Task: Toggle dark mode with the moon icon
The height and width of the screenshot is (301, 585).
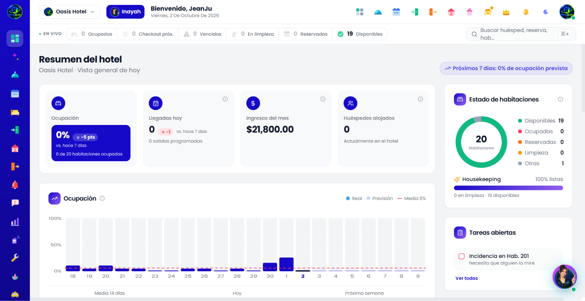Action: tap(546, 12)
